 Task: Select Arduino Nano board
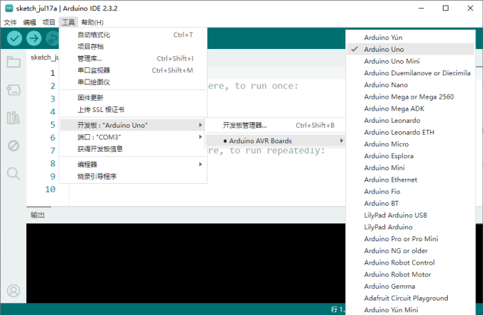pos(411,84)
